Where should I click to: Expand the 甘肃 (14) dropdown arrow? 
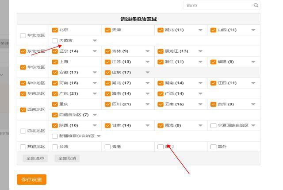(x=148, y=125)
